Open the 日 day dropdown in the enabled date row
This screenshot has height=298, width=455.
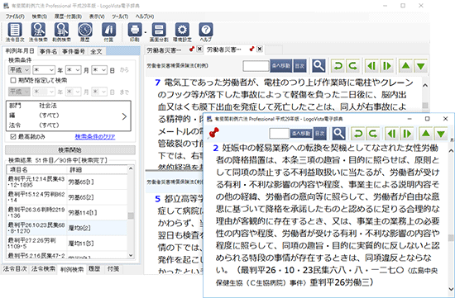point(99,70)
